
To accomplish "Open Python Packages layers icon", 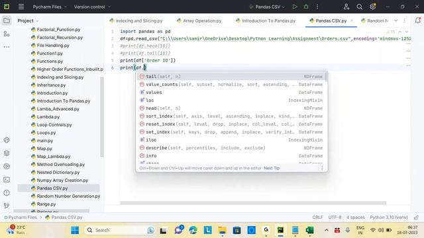I will pyautogui.click(x=7, y=153).
